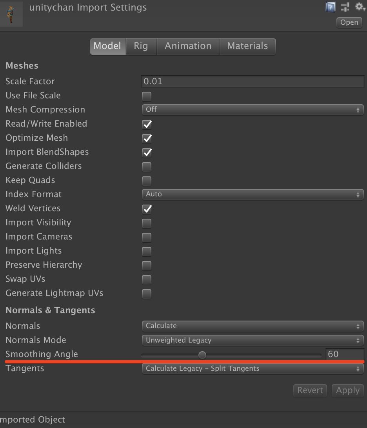
Task: Click the Smoothing Angle label
Action: coord(42,354)
